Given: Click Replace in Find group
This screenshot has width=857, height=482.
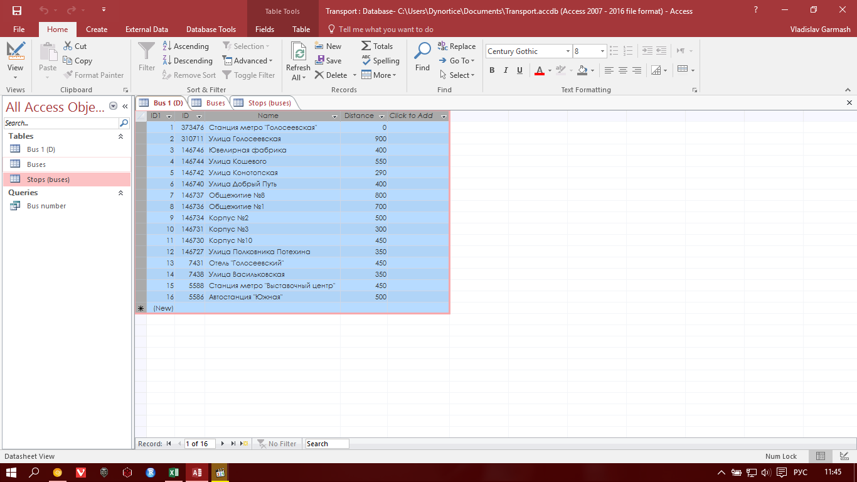Looking at the screenshot, I should click(457, 46).
